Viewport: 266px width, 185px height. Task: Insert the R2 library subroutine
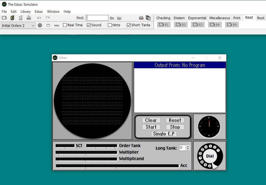pyautogui.click(x=181, y=25)
